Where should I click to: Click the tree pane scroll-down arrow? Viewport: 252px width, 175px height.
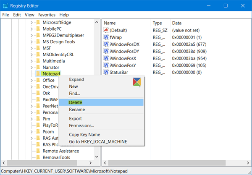pos(97,157)
